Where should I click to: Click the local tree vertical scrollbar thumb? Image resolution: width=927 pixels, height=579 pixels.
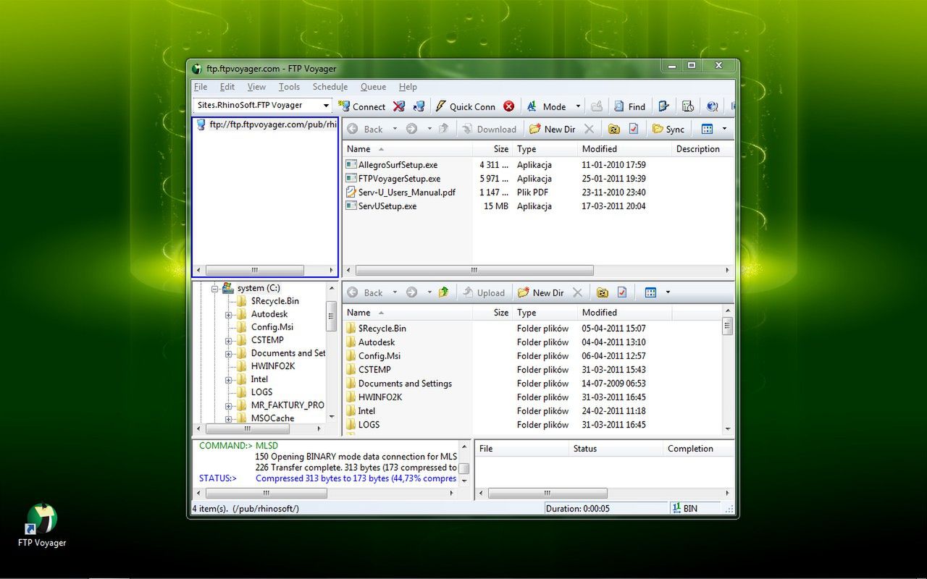[x=332, y=316]
